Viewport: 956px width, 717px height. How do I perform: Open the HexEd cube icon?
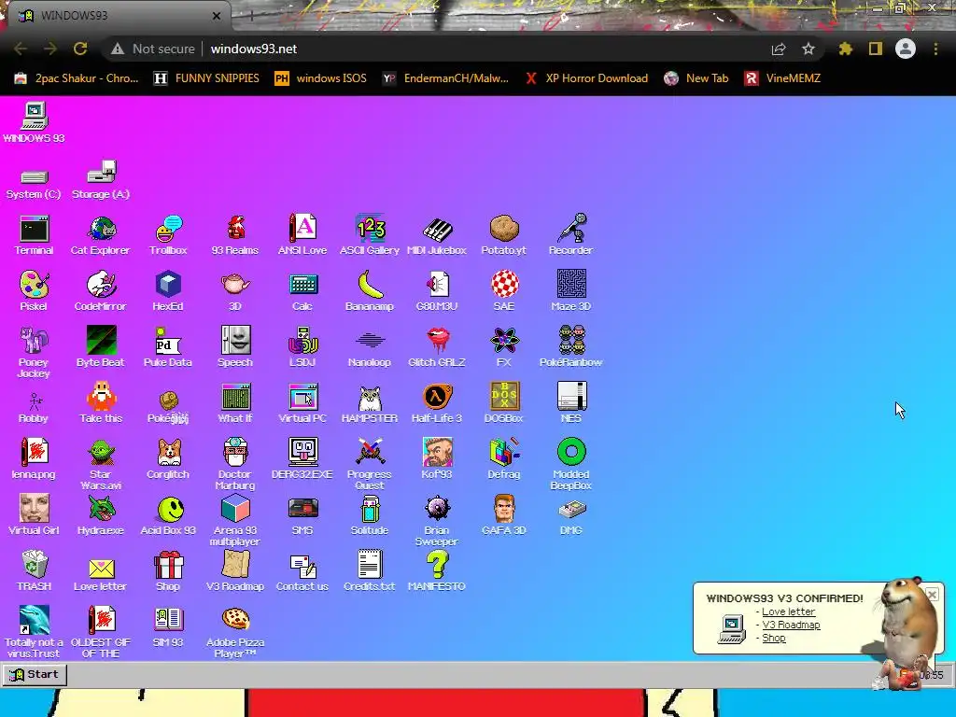point(168,291)
